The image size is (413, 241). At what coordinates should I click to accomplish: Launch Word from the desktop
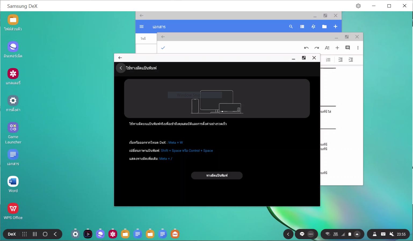pyautogui.click(x=13, y=184)
